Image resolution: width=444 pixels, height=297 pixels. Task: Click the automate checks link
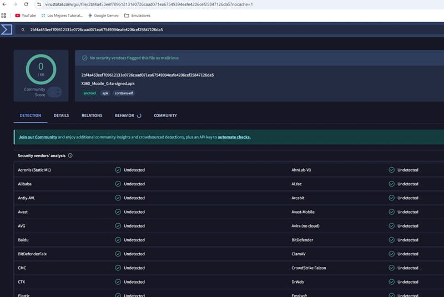pyautogui.click(x=234, y=137)
